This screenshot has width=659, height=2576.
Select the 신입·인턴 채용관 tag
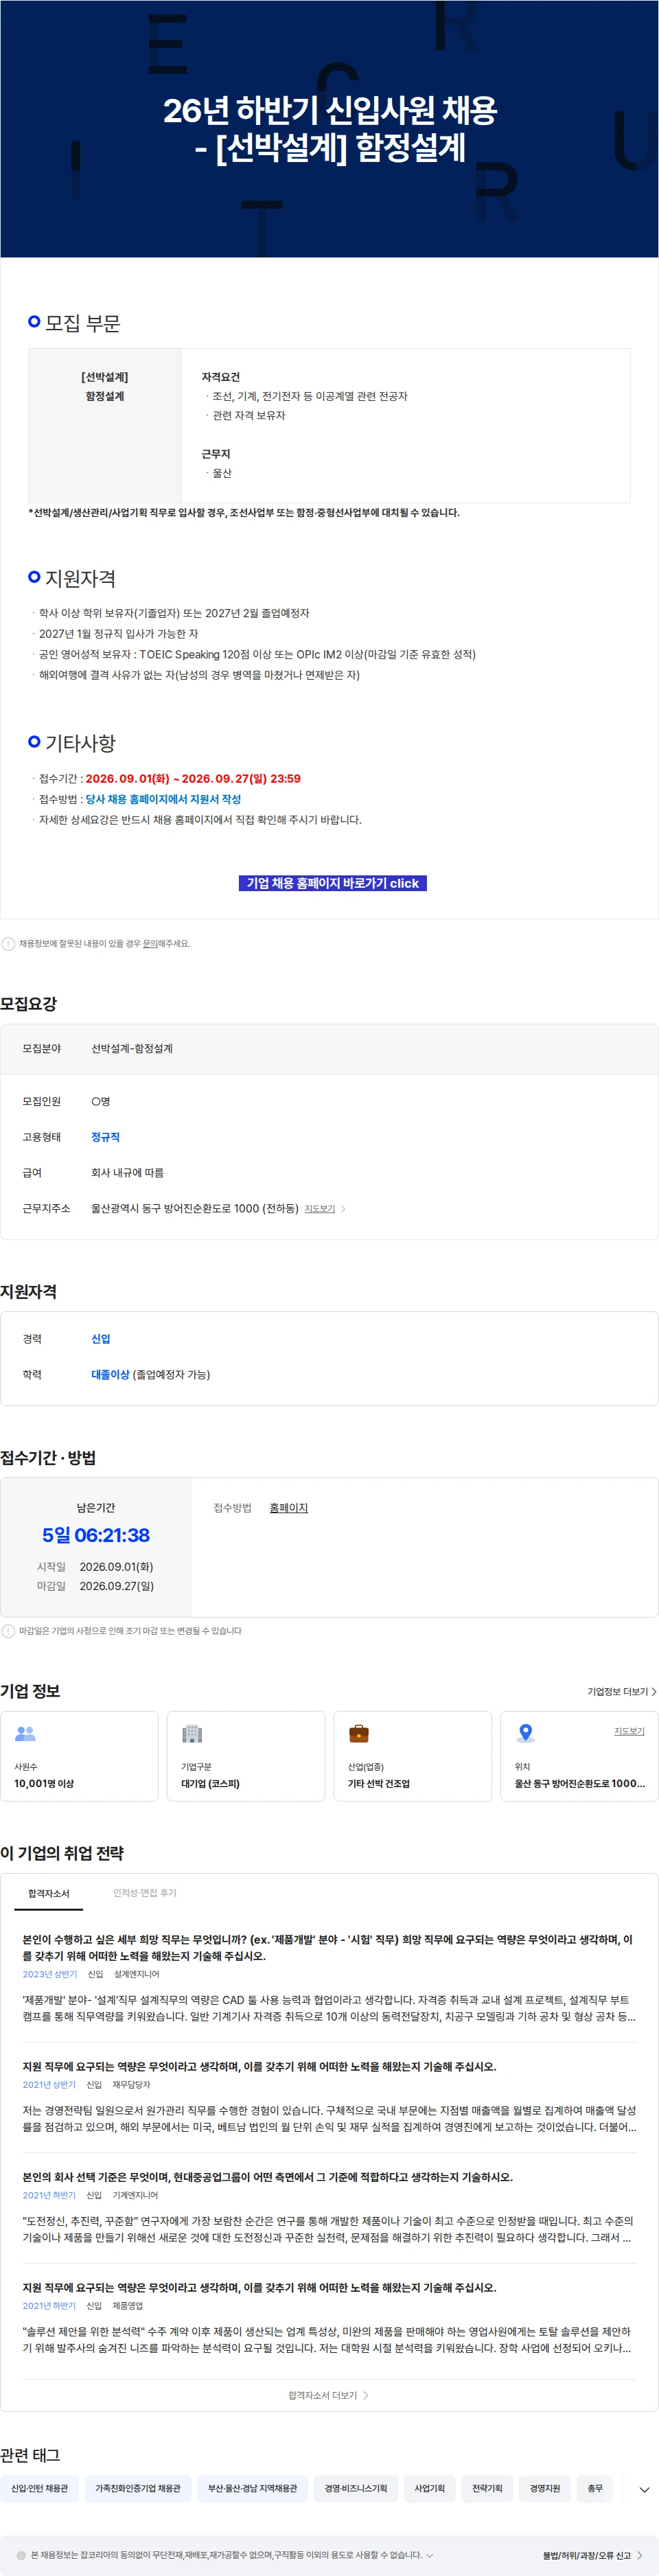40,2488
